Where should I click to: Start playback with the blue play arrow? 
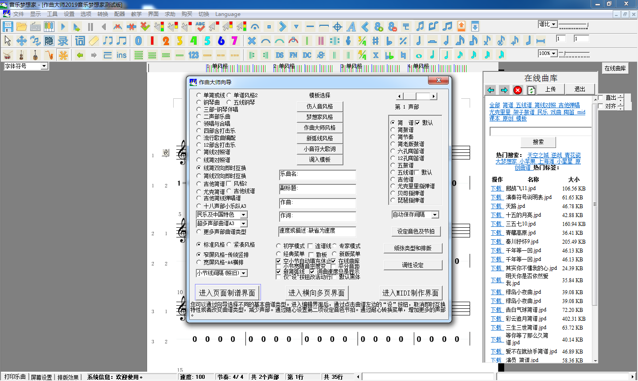tap(63, 27)
